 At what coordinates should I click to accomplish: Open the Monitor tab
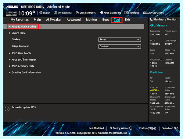click(91, 20)
